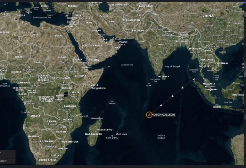
Task: Click the Gulf of Guinea map label
Action: [5, 85]
